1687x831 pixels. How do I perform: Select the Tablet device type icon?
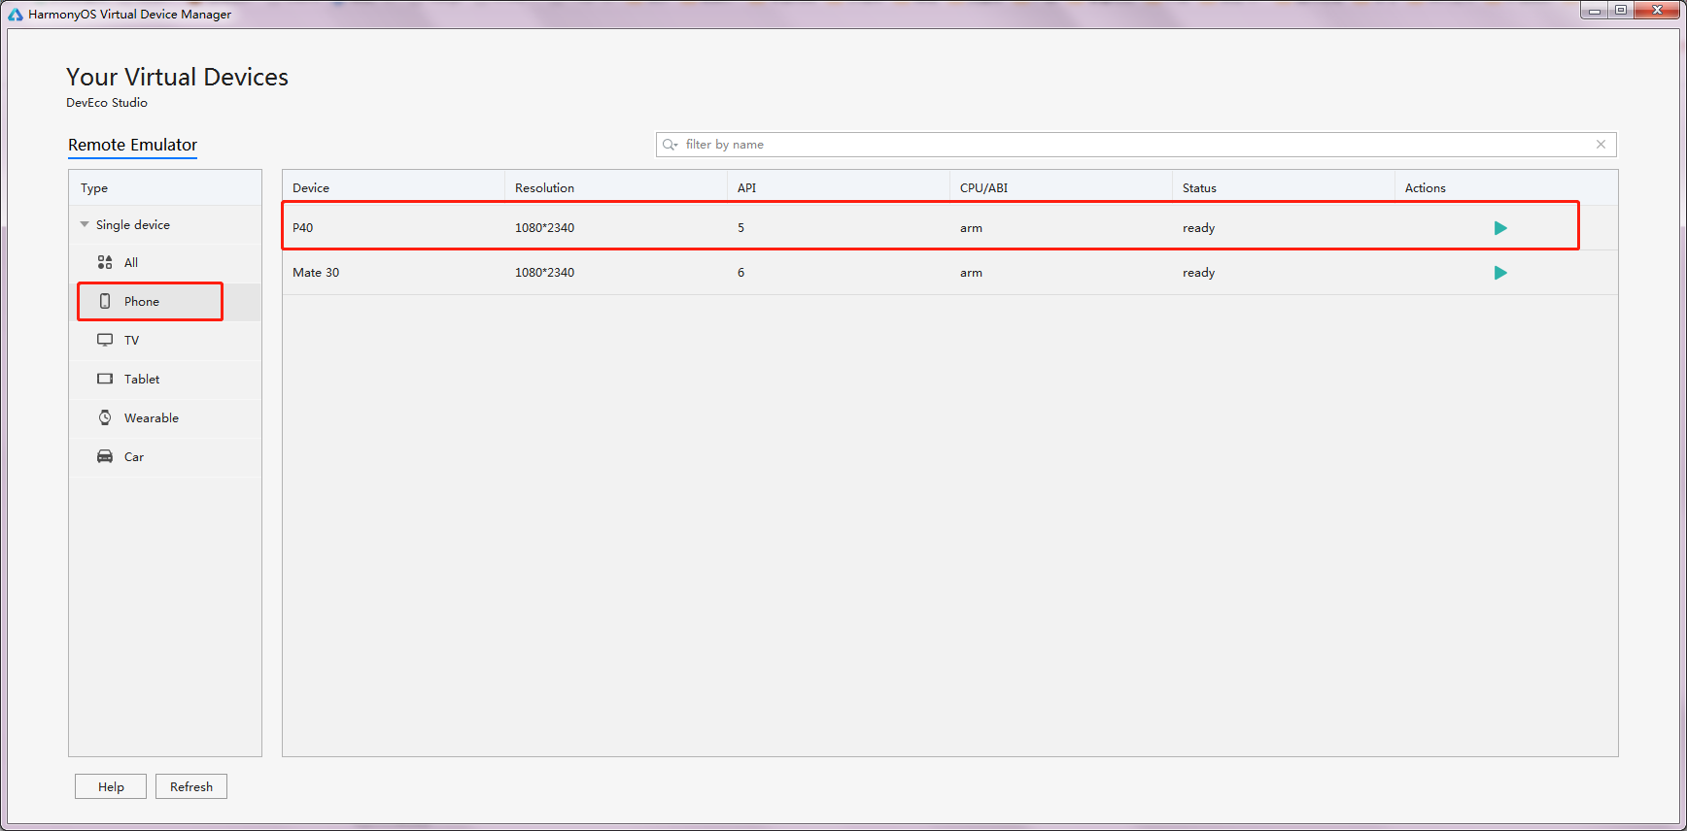pyautogui.click(x=105, y=379)
